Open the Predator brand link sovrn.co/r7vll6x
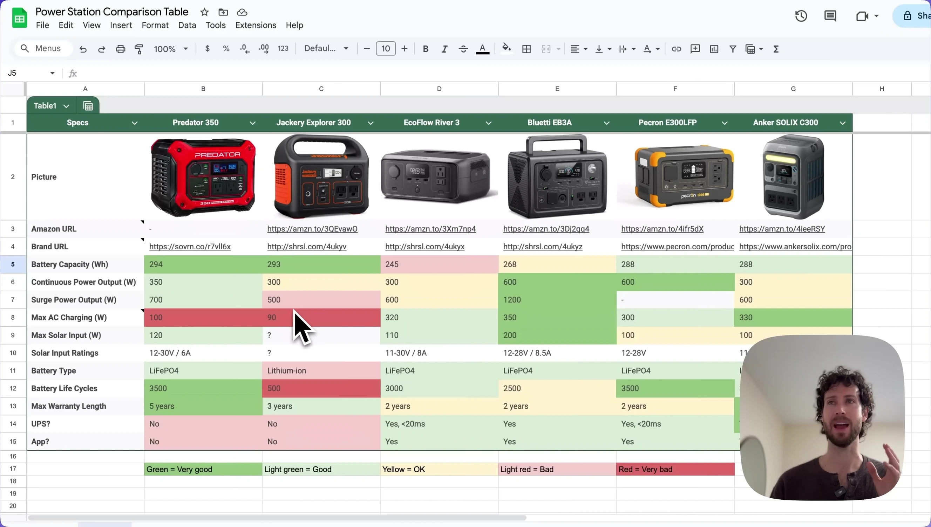The width and height of the screenshot is (931, 527). click(190, 247)
